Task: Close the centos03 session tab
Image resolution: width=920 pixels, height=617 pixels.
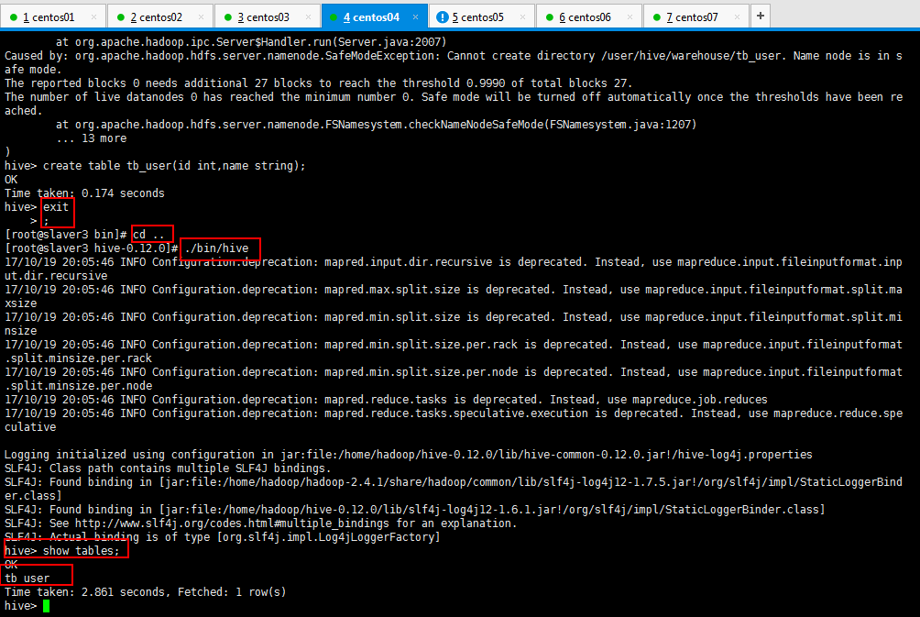Action: click(309, 17)
